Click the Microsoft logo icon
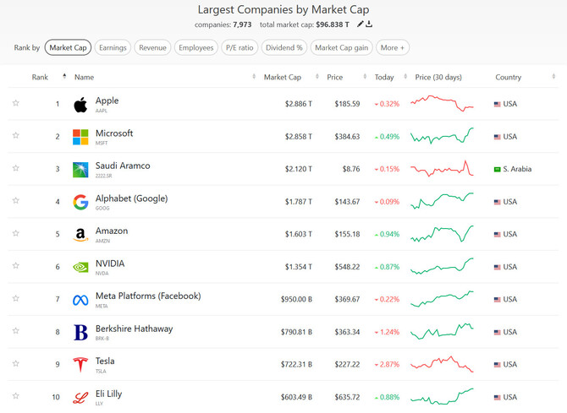The image size is (567, 413). 80,137
